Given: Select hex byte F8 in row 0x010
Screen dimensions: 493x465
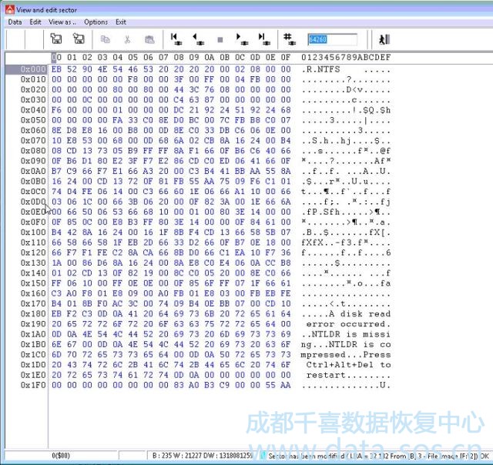Looking at the screenshot, I should 133,79.
